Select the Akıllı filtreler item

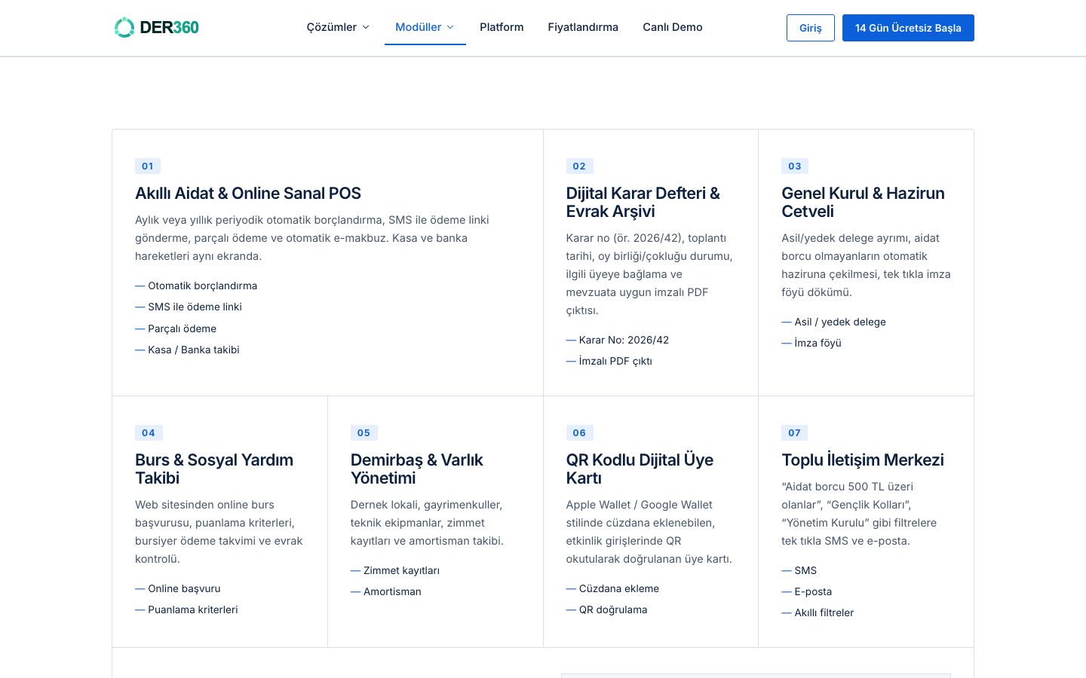[818, 612]
